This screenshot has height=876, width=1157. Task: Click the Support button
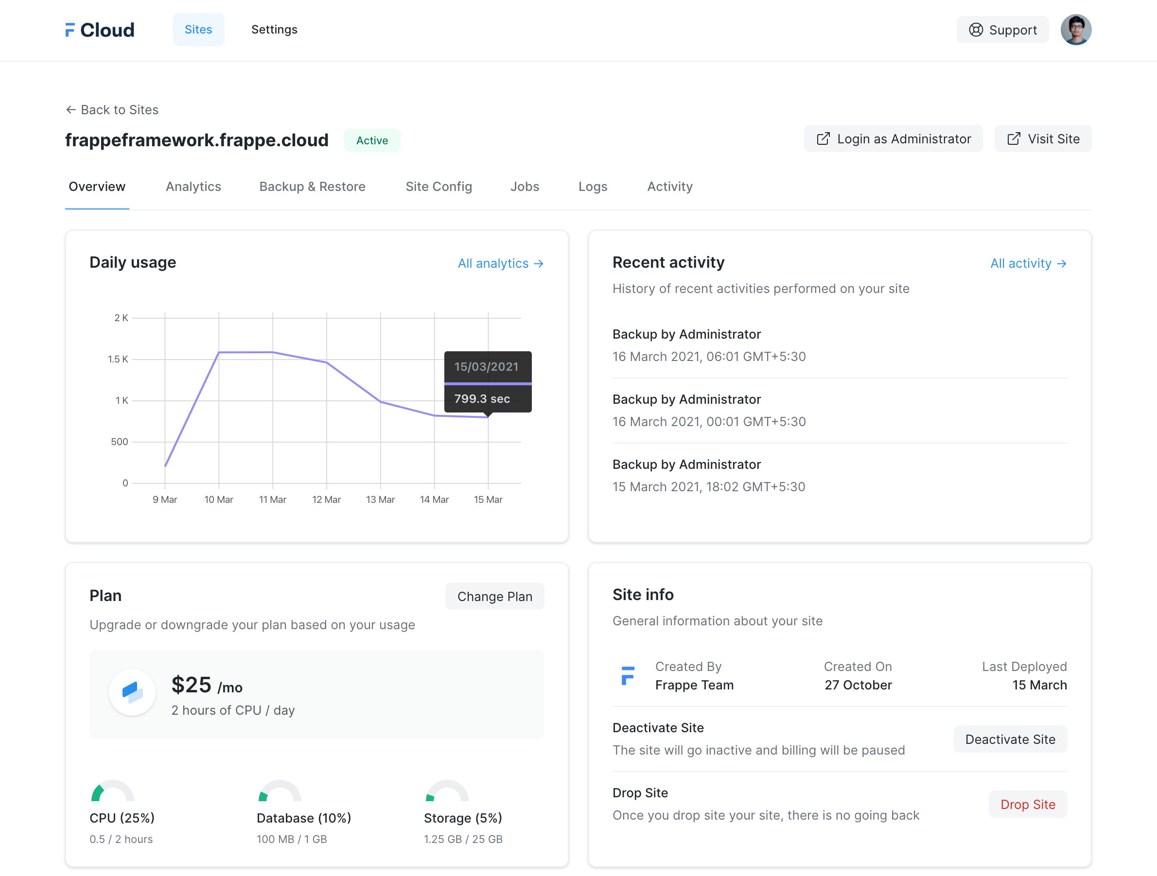[x=1002, y=30]
